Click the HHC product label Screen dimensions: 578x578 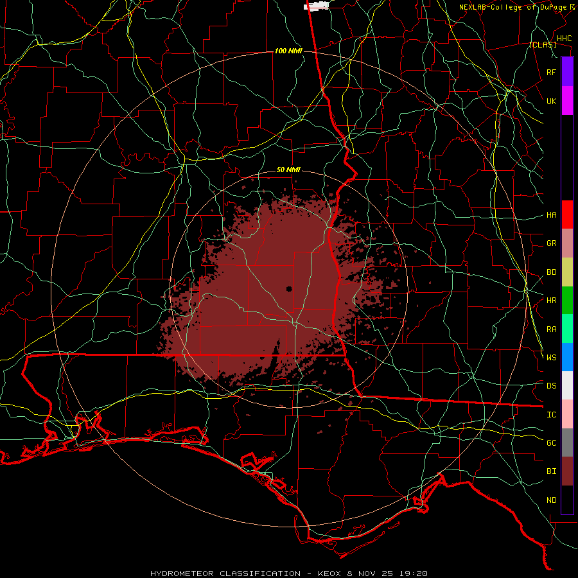click(x=564, y=39)
